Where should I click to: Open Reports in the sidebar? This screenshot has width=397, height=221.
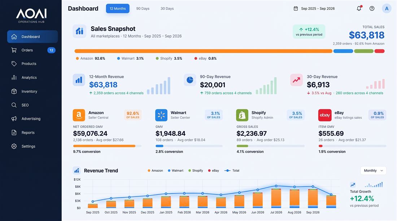[32, 132]
